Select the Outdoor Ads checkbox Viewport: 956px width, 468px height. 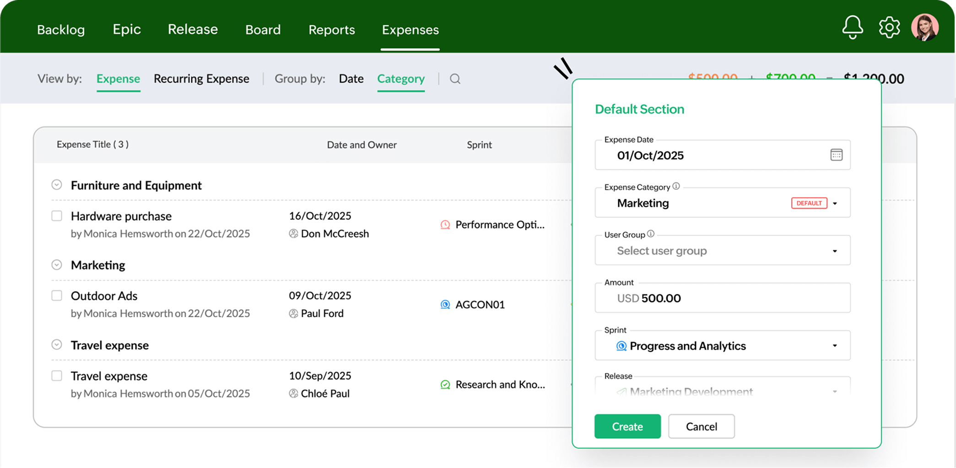click(x=57, y=296)
